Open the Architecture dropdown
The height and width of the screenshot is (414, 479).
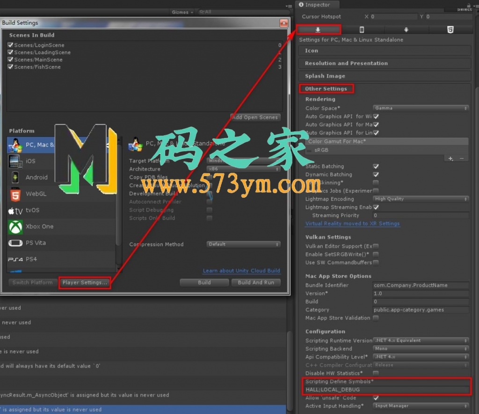pyautogui.click(x=243, y=169)
